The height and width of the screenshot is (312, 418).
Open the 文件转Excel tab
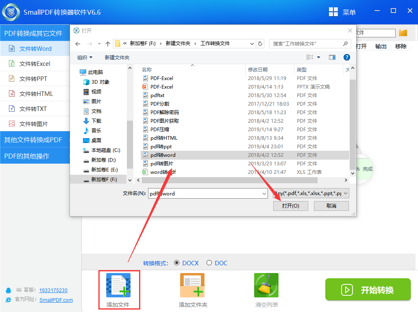pyautogui.click(x=35, y=64)
